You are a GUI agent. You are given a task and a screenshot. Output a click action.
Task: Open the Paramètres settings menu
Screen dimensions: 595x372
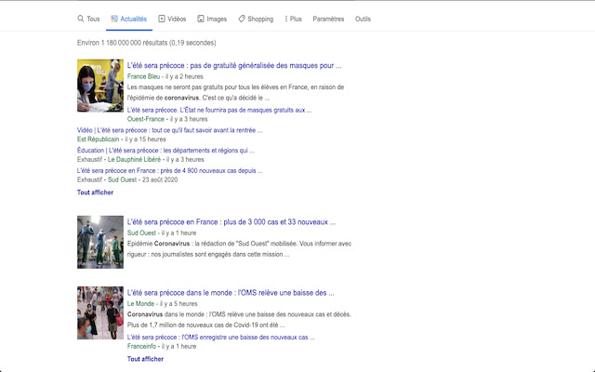(x=328, y=19)
